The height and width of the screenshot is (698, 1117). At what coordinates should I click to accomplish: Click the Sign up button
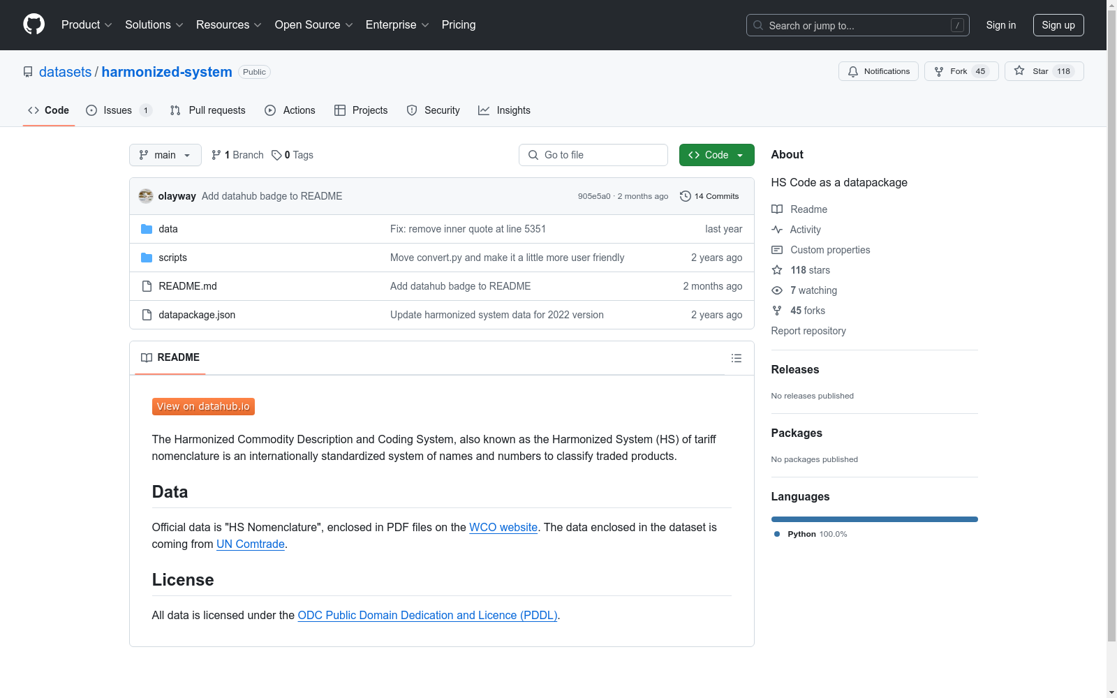1058,25
